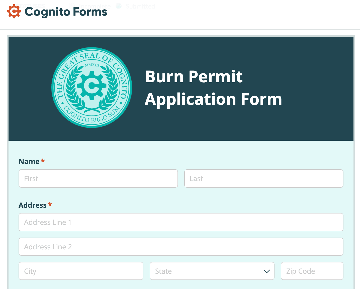Screen dimensions: 360x289
Task: Click the Name field label
Action: [x=29, y=162]
